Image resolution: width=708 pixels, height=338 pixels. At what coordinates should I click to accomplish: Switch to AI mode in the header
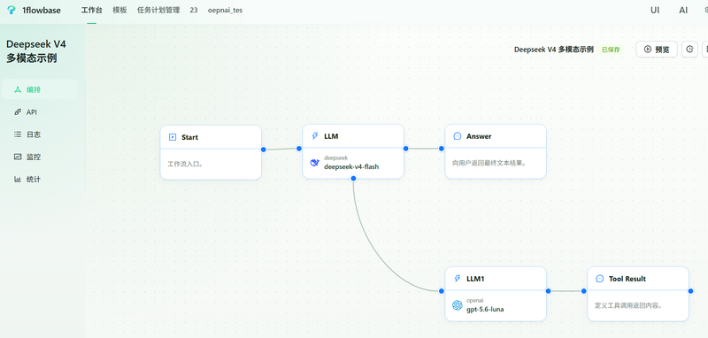pos(683,10)
